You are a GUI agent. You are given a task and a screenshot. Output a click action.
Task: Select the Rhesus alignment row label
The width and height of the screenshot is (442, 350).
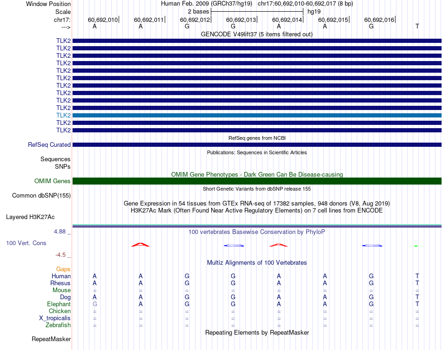pyautogui.click(x=60, y=283)
